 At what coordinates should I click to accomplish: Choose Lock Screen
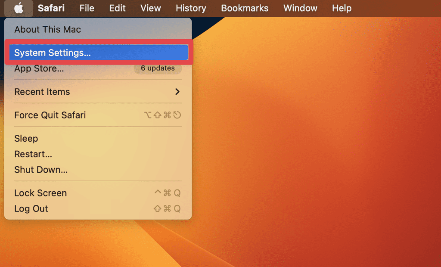pyautogui.click(x=98, y=193)
